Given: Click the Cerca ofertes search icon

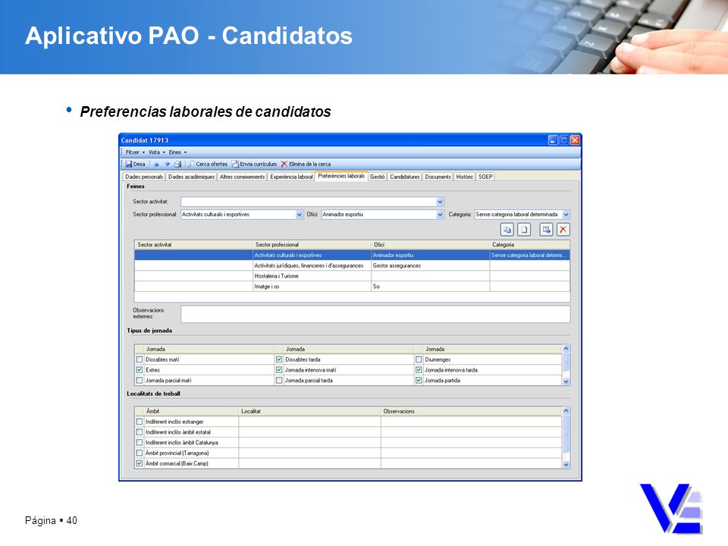Looking at the screenshot, I should (x=191, y=165).
